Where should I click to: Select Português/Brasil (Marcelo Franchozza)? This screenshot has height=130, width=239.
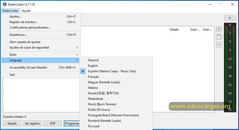[116, 115]
